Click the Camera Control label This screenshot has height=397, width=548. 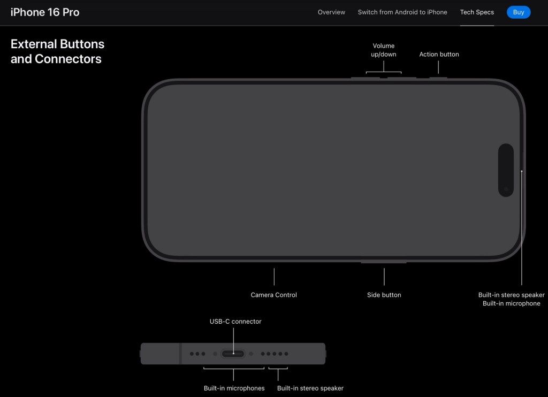pyautogui.click(x=273, y=295)
